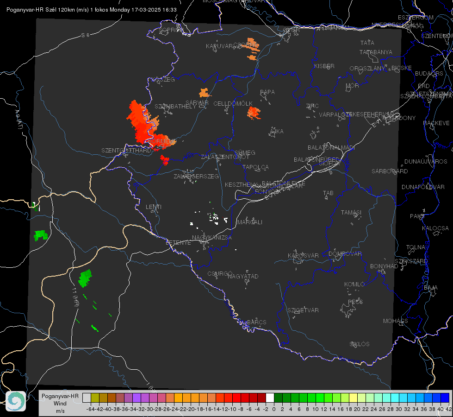
Task: Click the SZEKSZÁRD city label
Action: point(411,261)
